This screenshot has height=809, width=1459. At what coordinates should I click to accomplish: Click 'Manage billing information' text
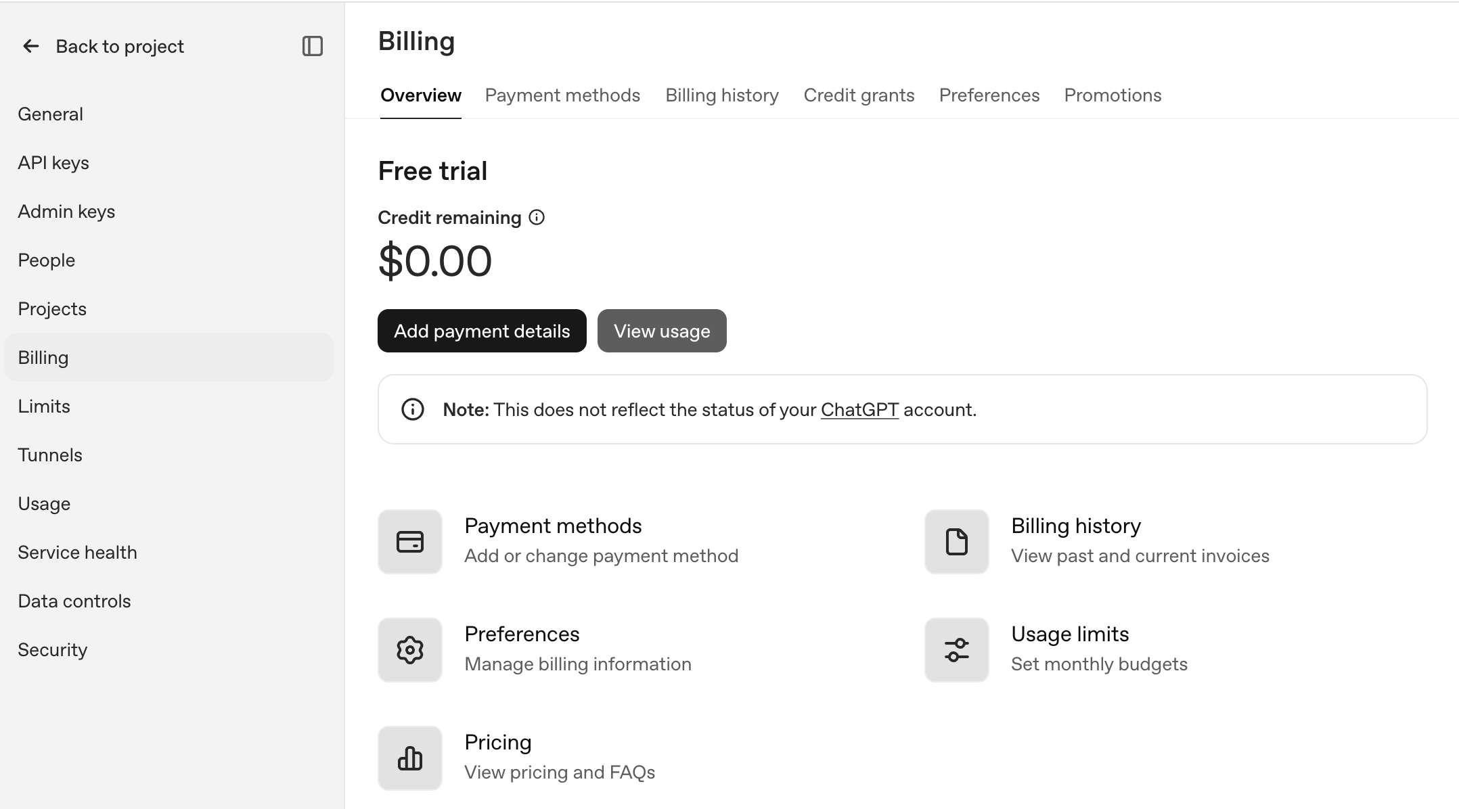[578, 664]
